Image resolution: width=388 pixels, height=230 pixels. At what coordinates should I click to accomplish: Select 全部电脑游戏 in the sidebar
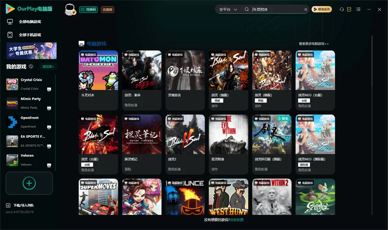coord(30,22)
